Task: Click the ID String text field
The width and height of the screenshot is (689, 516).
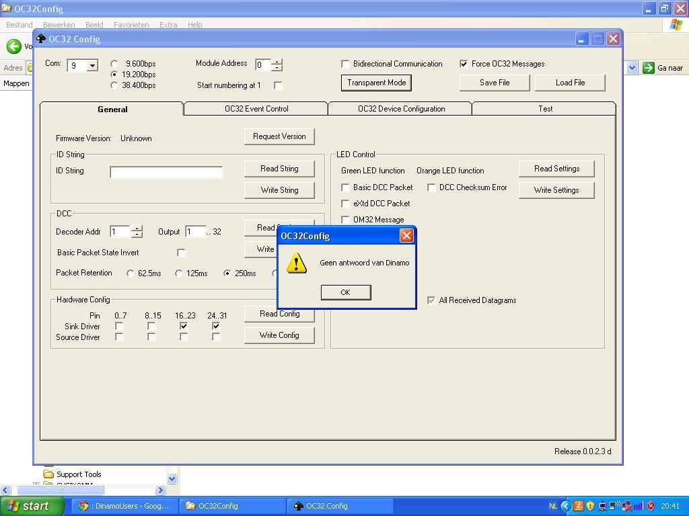Action: [x=166, y=172]
